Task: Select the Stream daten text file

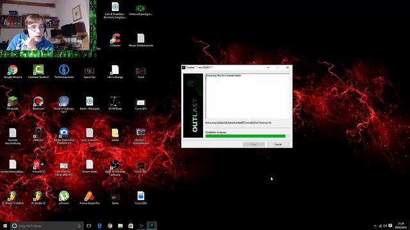Action: point(90,165)
